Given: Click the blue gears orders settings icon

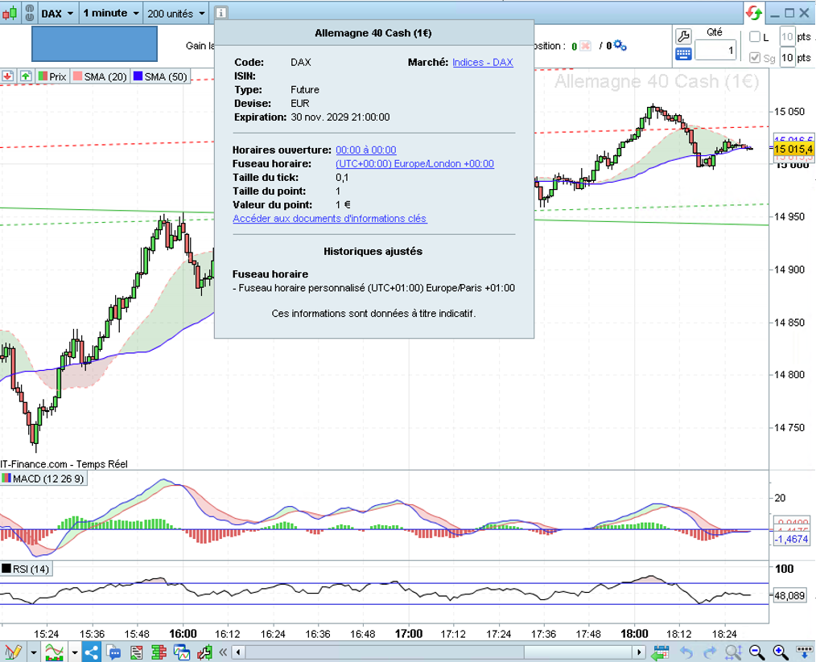Looking at the screenshot, I should click(620, 45).
